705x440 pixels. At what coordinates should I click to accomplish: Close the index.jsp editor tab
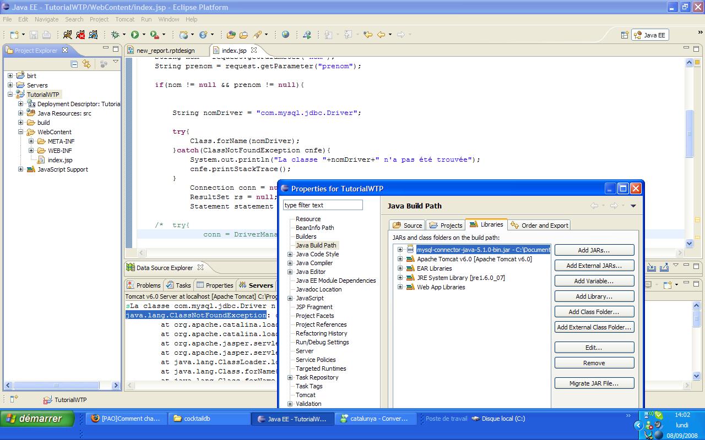coord(254,50)
